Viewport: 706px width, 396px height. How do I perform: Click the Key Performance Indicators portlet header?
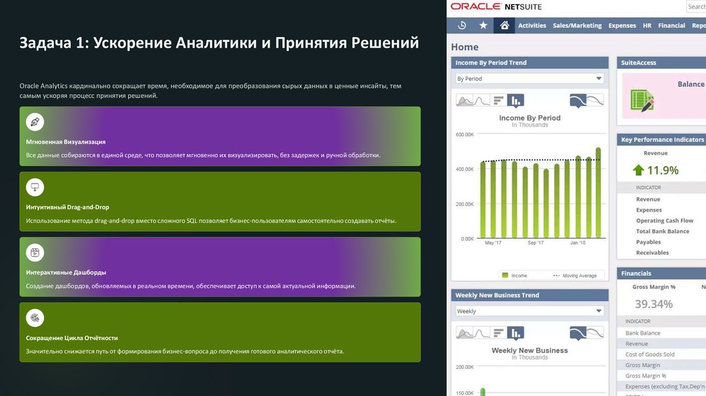661,139
